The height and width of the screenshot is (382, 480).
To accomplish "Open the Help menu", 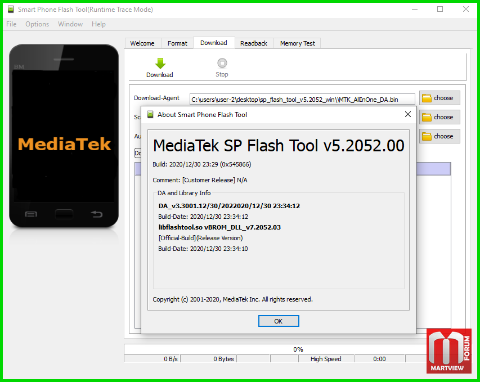I will point(98,24).
